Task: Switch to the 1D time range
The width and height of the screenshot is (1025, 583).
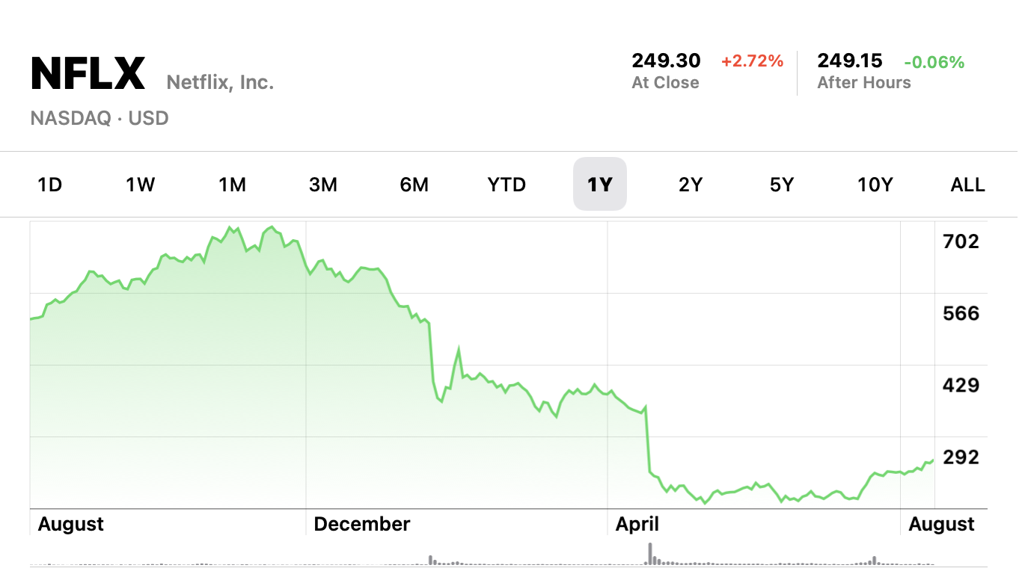Action: coord(49,185)
